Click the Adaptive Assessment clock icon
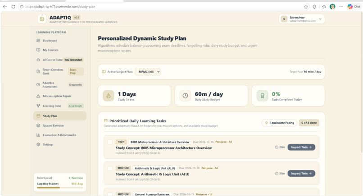This screenshot has width=363, height=196. (x=38, y=85)
